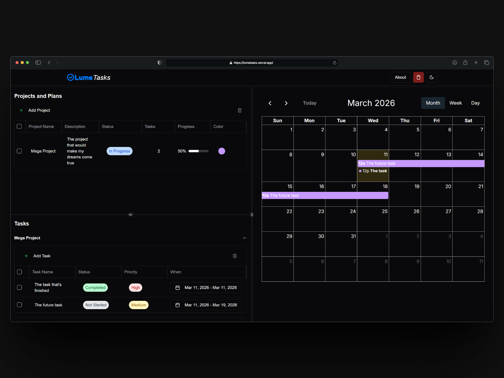Screen dimensions: 504x378
Task: Open browser sidebar toggle icon
Action: pyautogui.click(x=38, y=62)
